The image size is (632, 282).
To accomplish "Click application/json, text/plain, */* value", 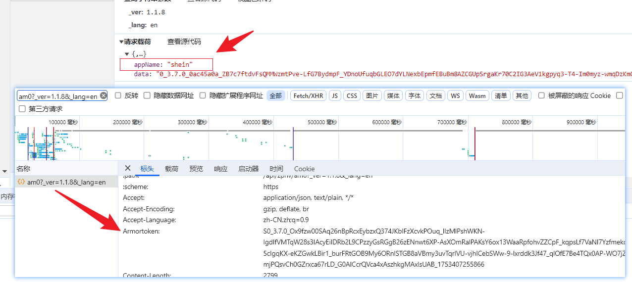I will click(x=309, y=197).
